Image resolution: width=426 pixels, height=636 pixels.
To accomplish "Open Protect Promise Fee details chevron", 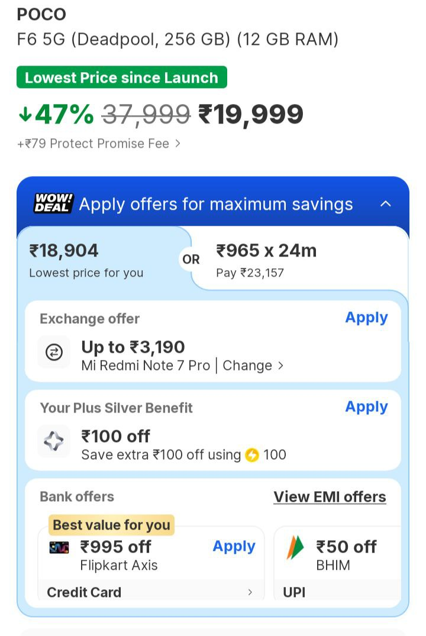I will click(177, 144).
